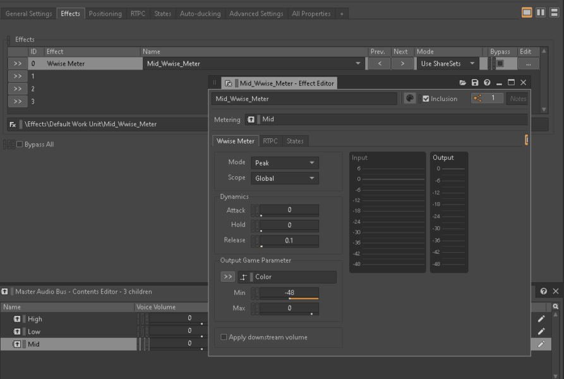
Task: Switch to single-pane layout view
Action: coord(527,13)
